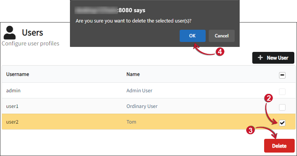
Task: Check the checkbox for user1 row
Action: (282, 107)
